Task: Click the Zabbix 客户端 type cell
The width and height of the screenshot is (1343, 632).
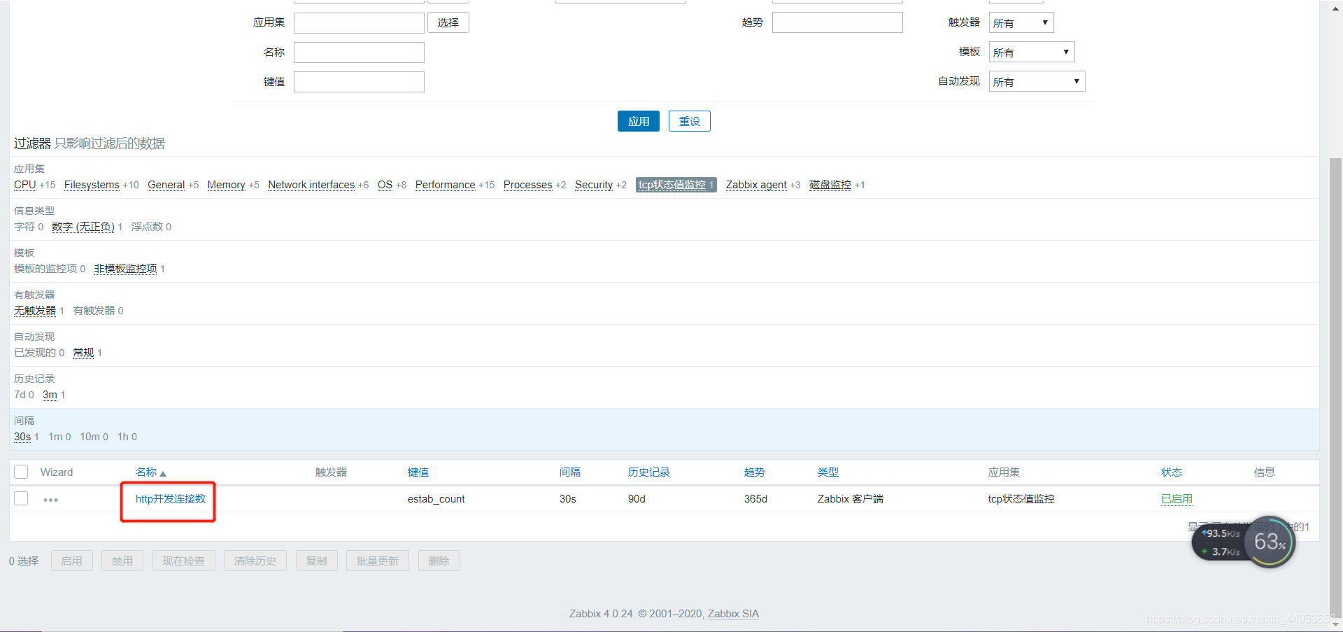Action: (x=851, y=499)
